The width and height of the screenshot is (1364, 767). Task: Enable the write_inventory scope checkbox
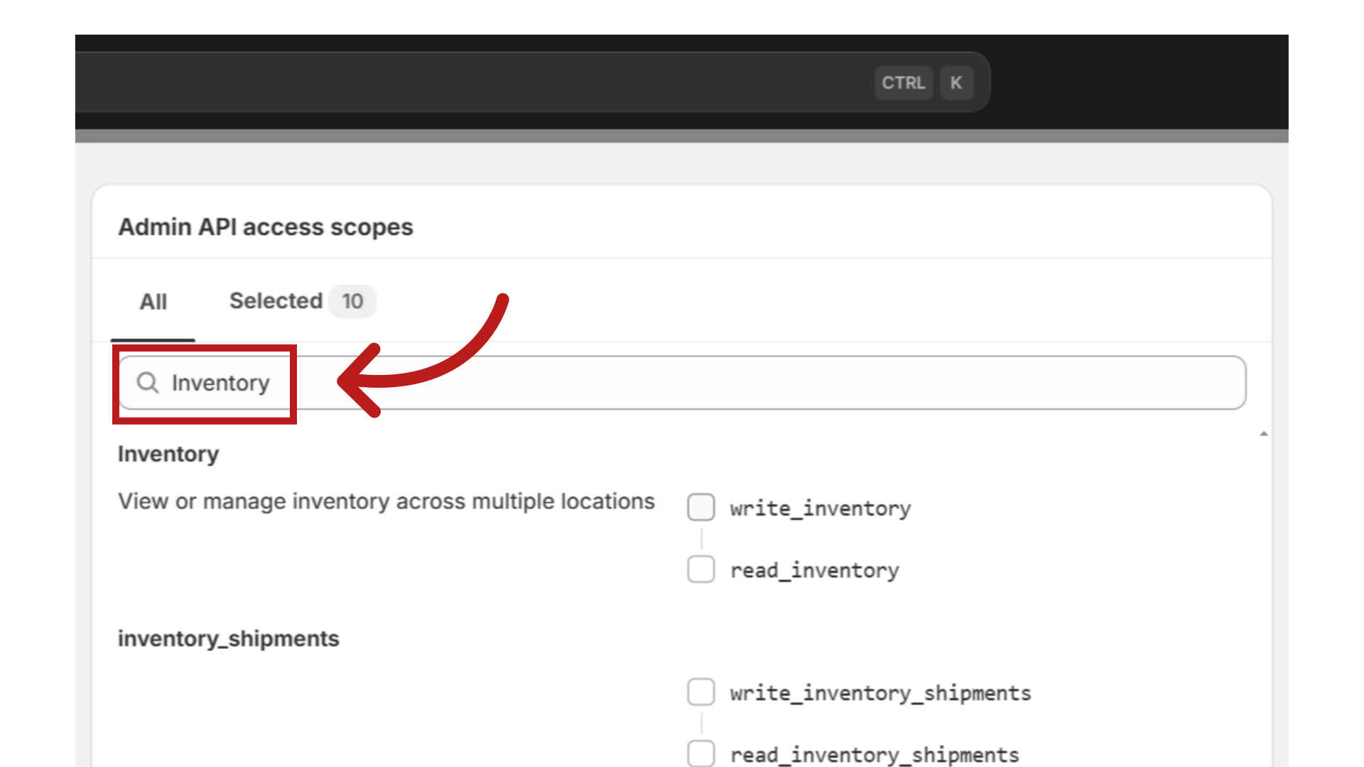pyautogui.click(x=701, y=508)
